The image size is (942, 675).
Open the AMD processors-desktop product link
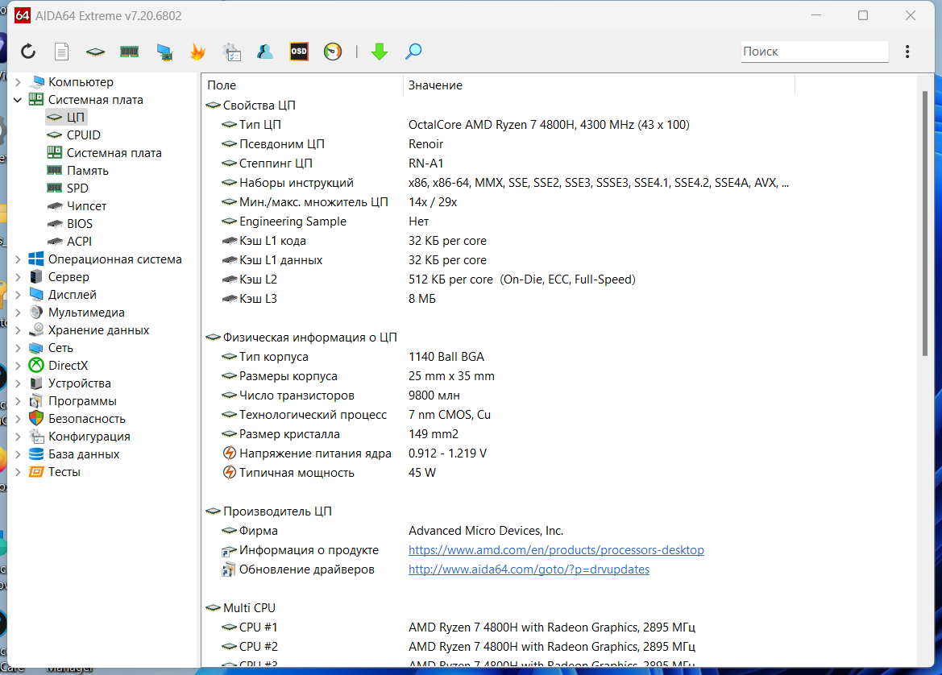pos(556,550)
